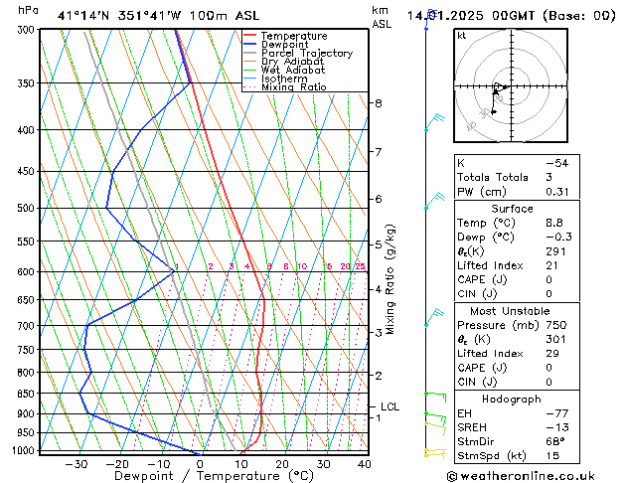
Task: Click the 'Temperature' legend label
Action: (x=294, y=36)
